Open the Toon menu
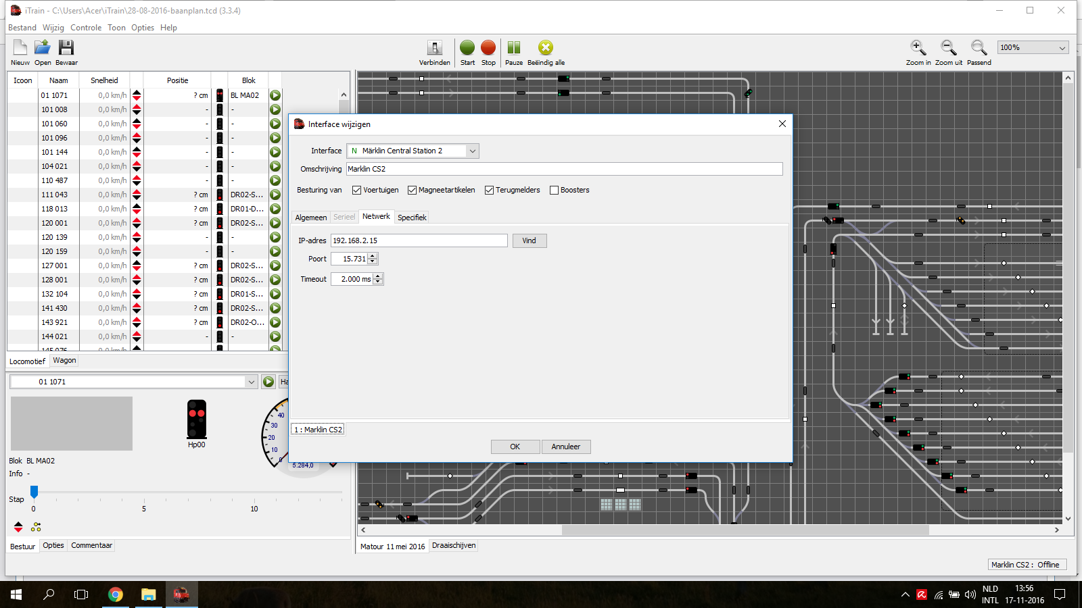Viewport: 1082px width, 608px height. pyautogui.click(x=116, y=28)
